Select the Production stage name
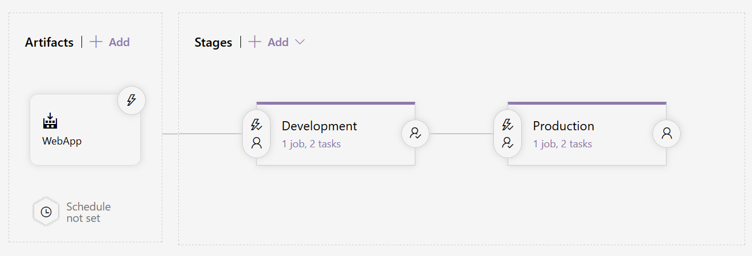Image resolution: width=752 pixels, height=256 pixels. click(x=563, y=126)
